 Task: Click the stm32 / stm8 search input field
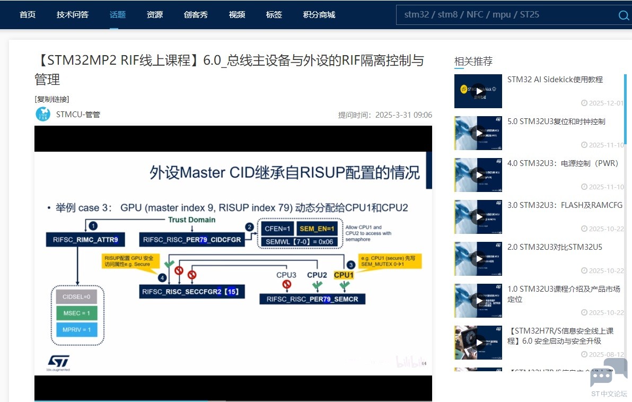507,15
